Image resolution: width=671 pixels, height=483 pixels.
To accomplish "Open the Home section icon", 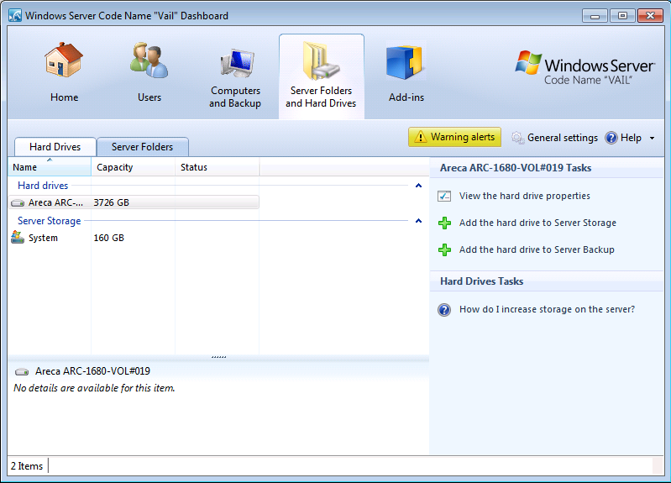I will (x=64, y=64).
